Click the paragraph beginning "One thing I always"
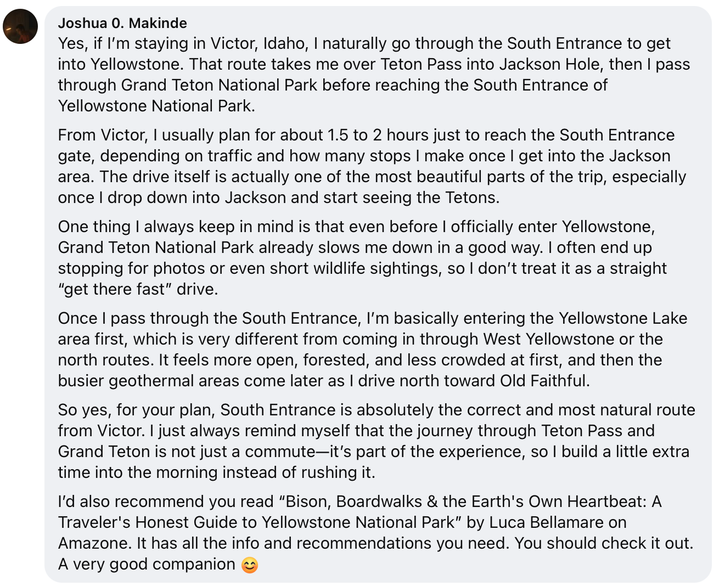 pos(362,258)
